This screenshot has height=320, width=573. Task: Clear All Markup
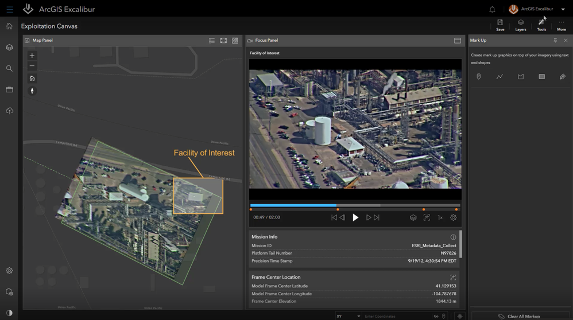pos(520,316)
